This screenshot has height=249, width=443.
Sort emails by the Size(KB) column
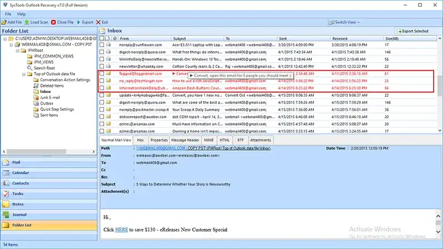(410, 38)
